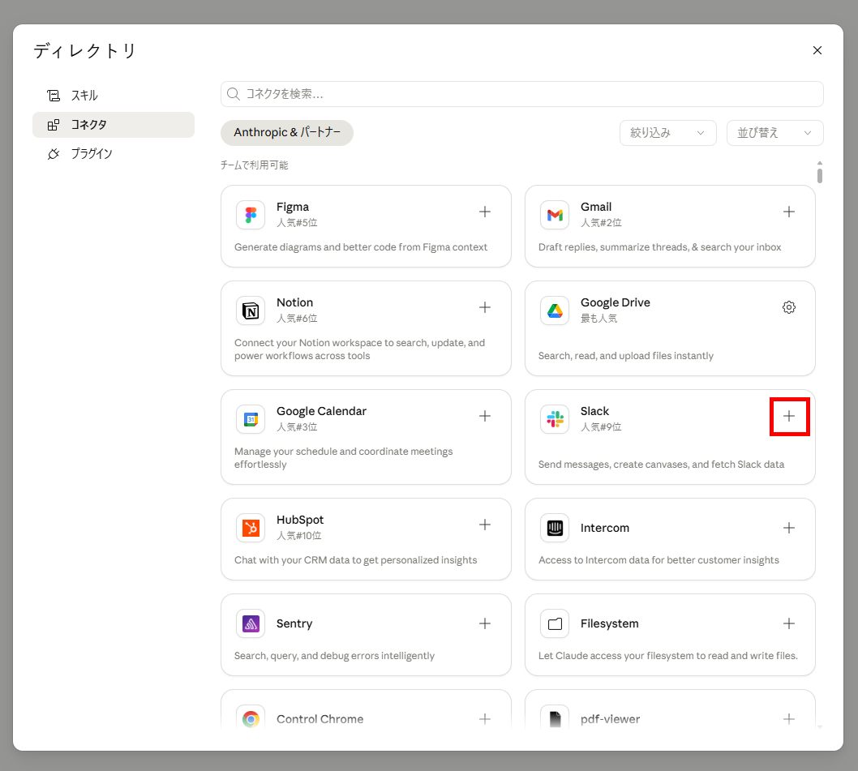858x771 pixels.
Task: Click the 人気#2位 rank under Gmail
Action: (601, 223)
